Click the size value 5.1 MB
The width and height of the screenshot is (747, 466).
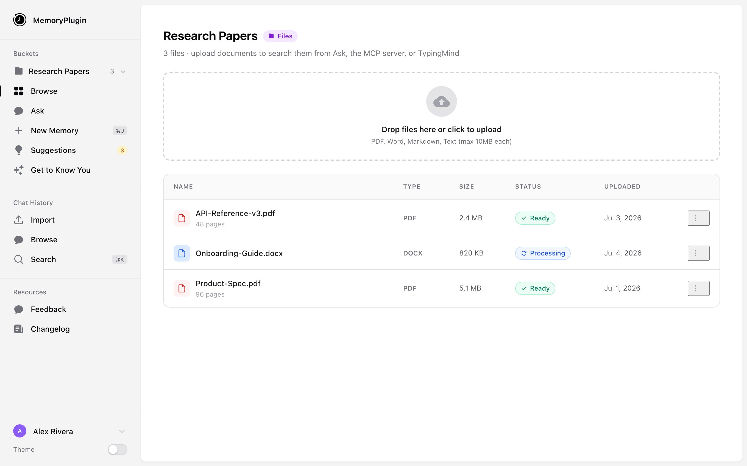[x=470, y=288]
